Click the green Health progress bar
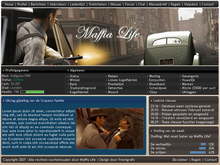Image resolution: width=220 pixels, height=165 pixels. [x=32, y=92]
